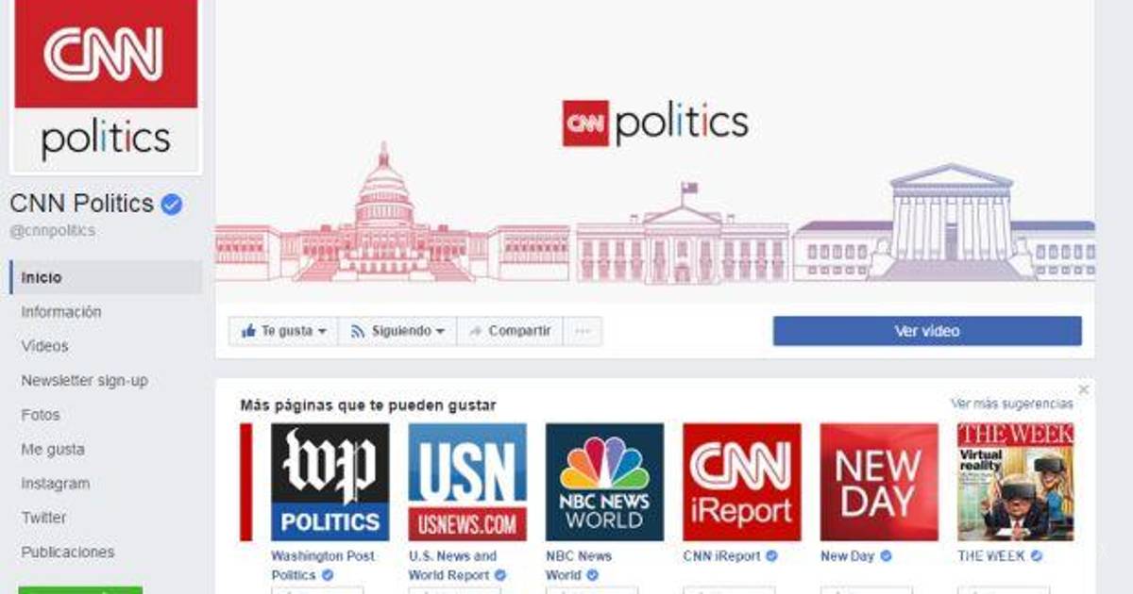Image resolution: width=1133 pixels, height=594 pixels.
Task: Click the Compartir share button
Action: (510, 331)
